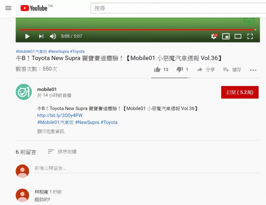Like the video with thumbs up

(161, 69)
